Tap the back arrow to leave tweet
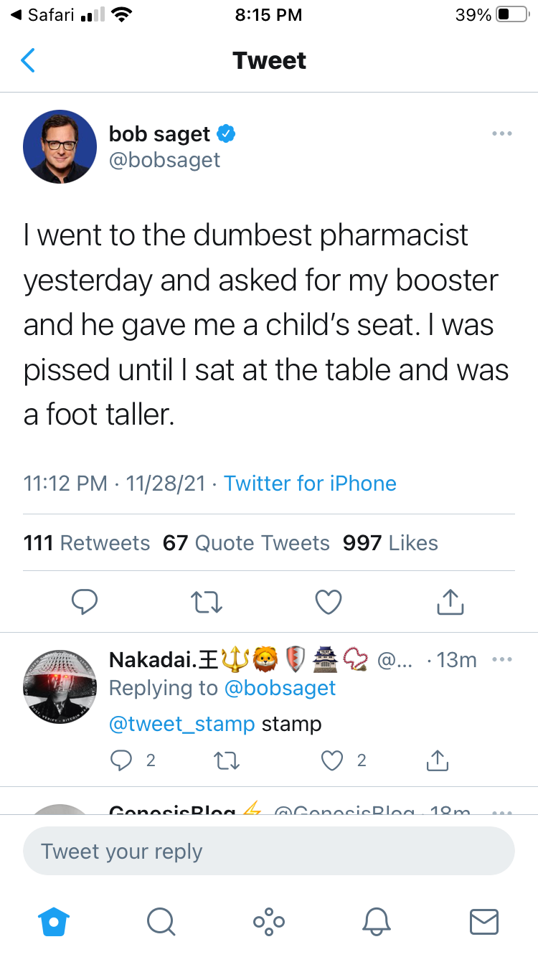538x957 pixels. click(x=28, y=61)
